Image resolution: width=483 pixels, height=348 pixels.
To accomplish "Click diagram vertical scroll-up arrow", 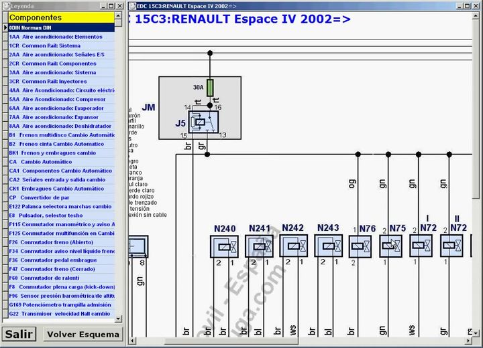I will (476, 15).
